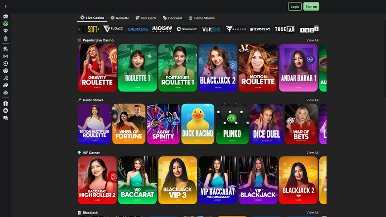
Task: Open the VIP Blackjack purple card
Action: click(x=258, y=180)
